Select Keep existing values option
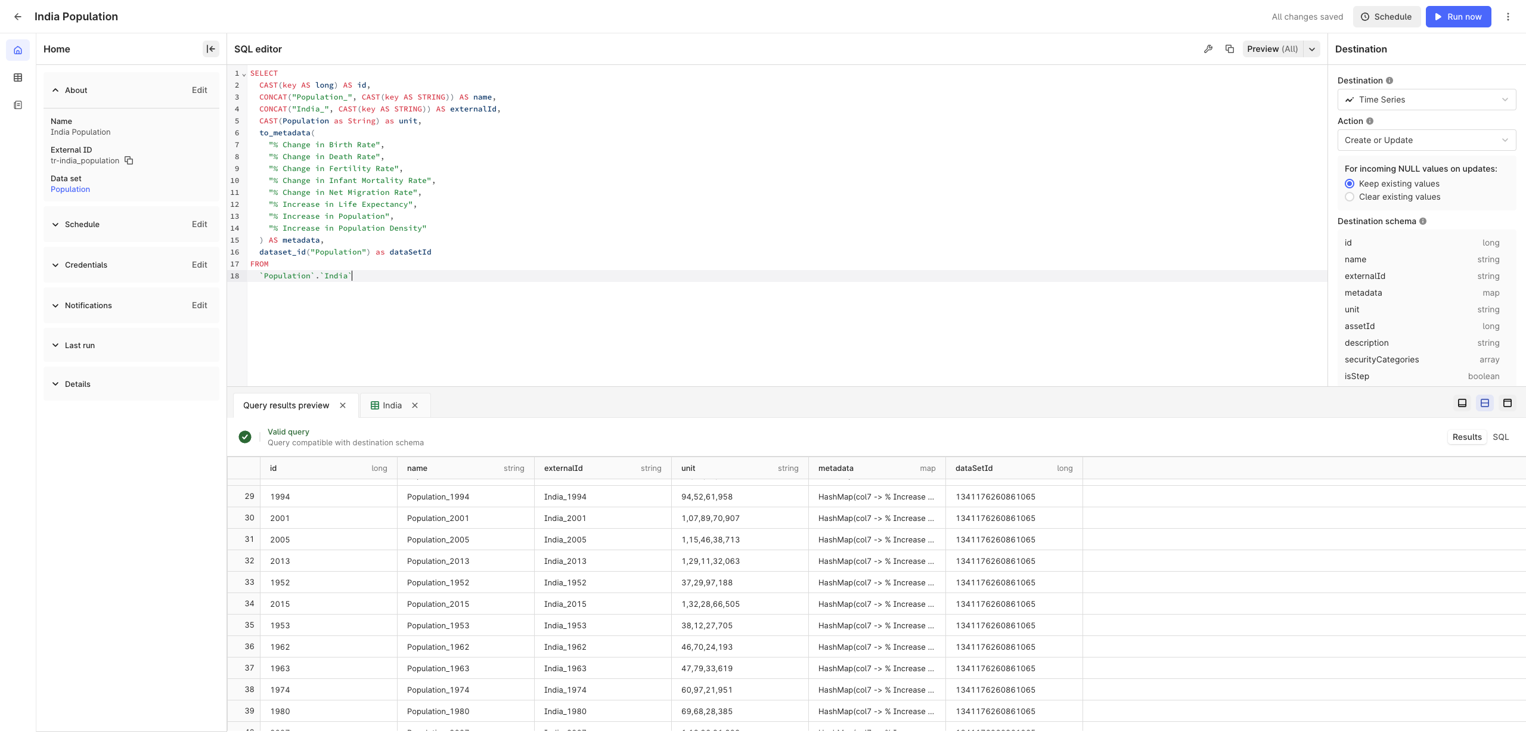 (x=1350, y=184)
